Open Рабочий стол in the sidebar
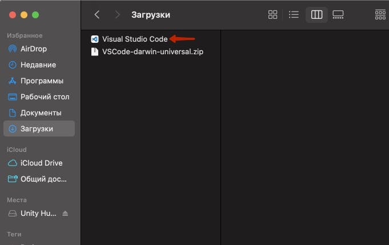Image resolution: width=389 pixels, height=245 pixels. pos(39,97)
